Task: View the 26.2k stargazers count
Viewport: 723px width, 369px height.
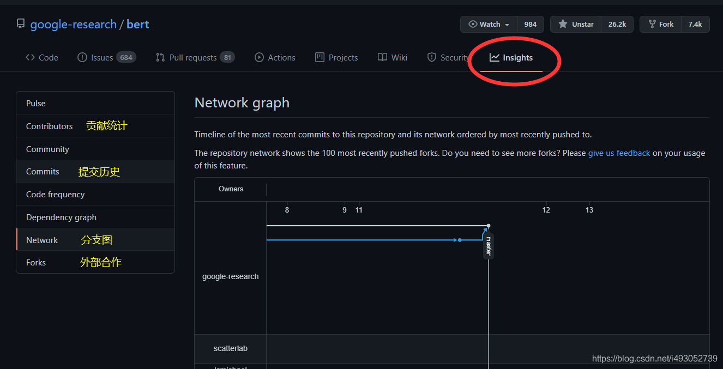Action: pyautogui.click(x=617, y=25)
